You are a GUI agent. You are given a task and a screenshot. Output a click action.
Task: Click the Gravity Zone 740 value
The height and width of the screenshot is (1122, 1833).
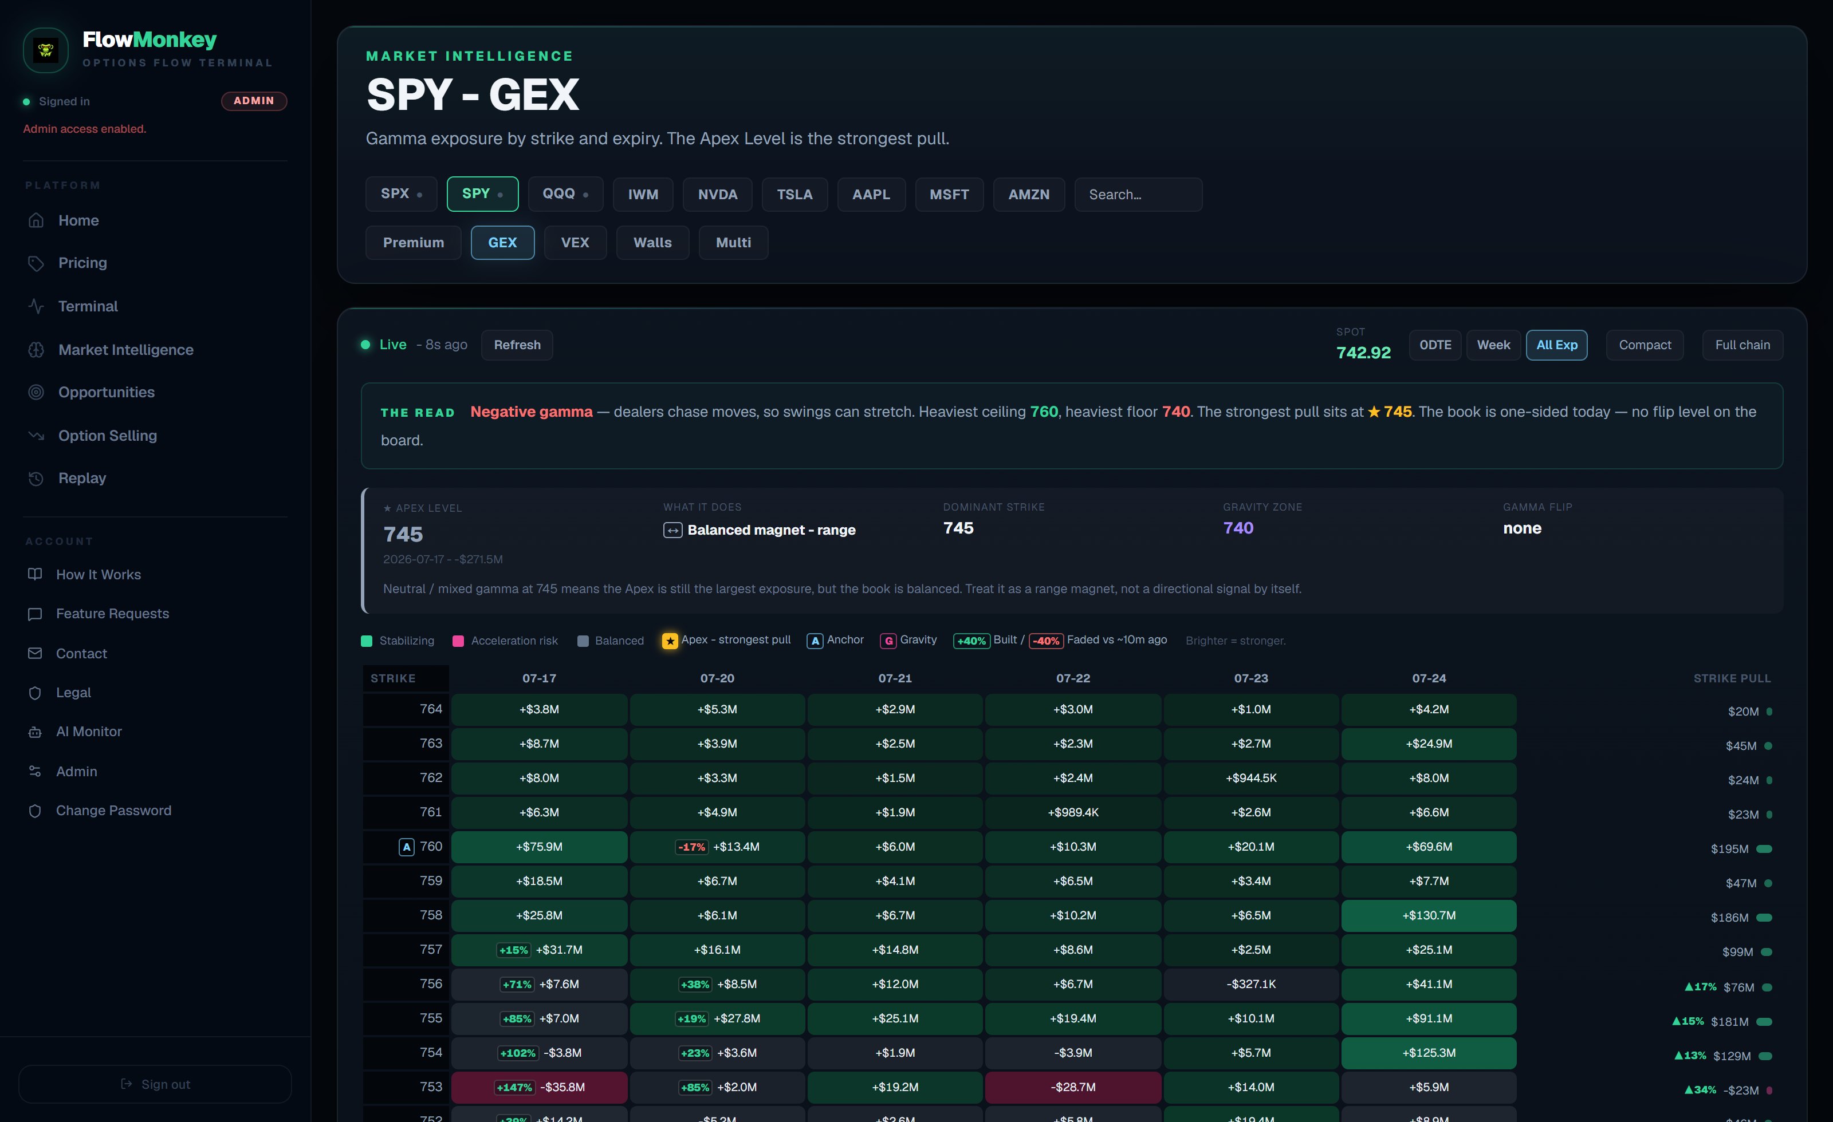(x=1238, y=528)
